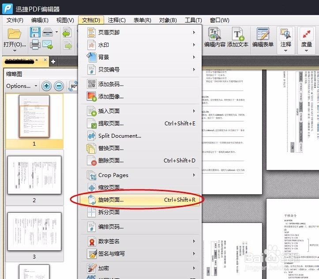Choose Number Pages (编排页码...)
This screenshot has width=319, height=279.
pyautogui.click(x=140, y=227)
